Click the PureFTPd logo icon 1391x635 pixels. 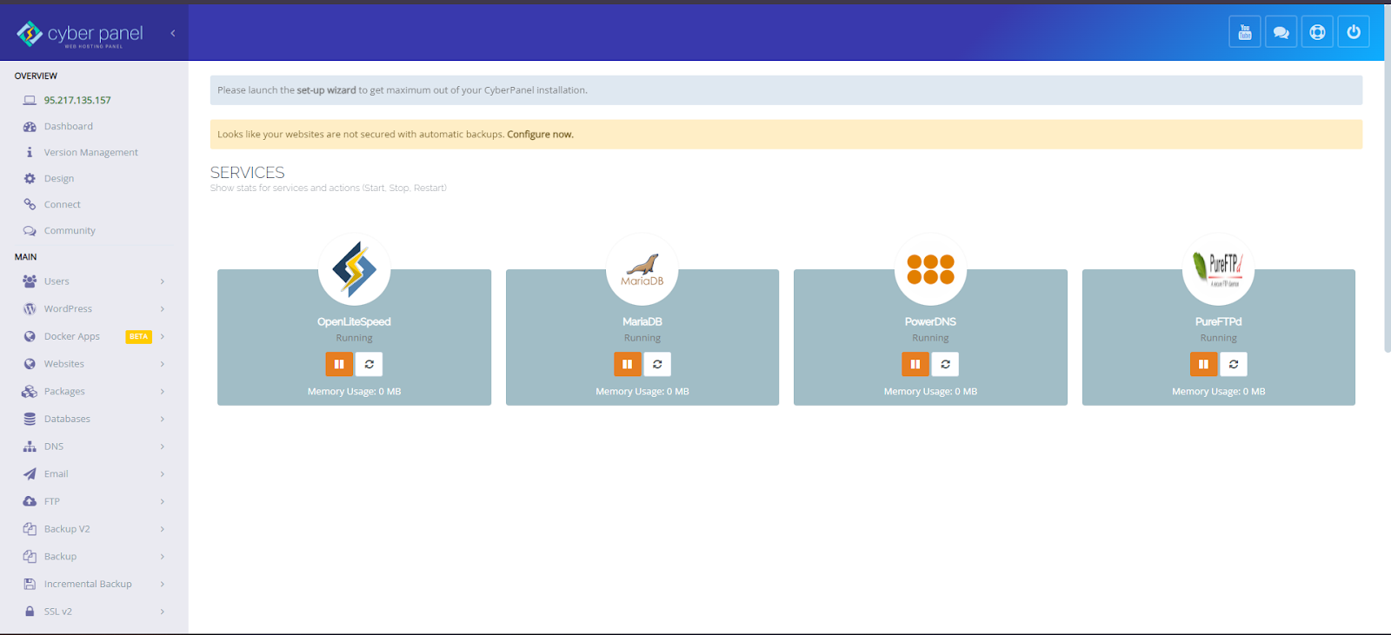(x=1219, y=269)
